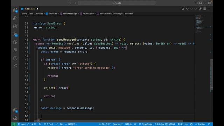Click the navigate back arrow in title bar
The image size is (224, 126).
click(70, 3)
